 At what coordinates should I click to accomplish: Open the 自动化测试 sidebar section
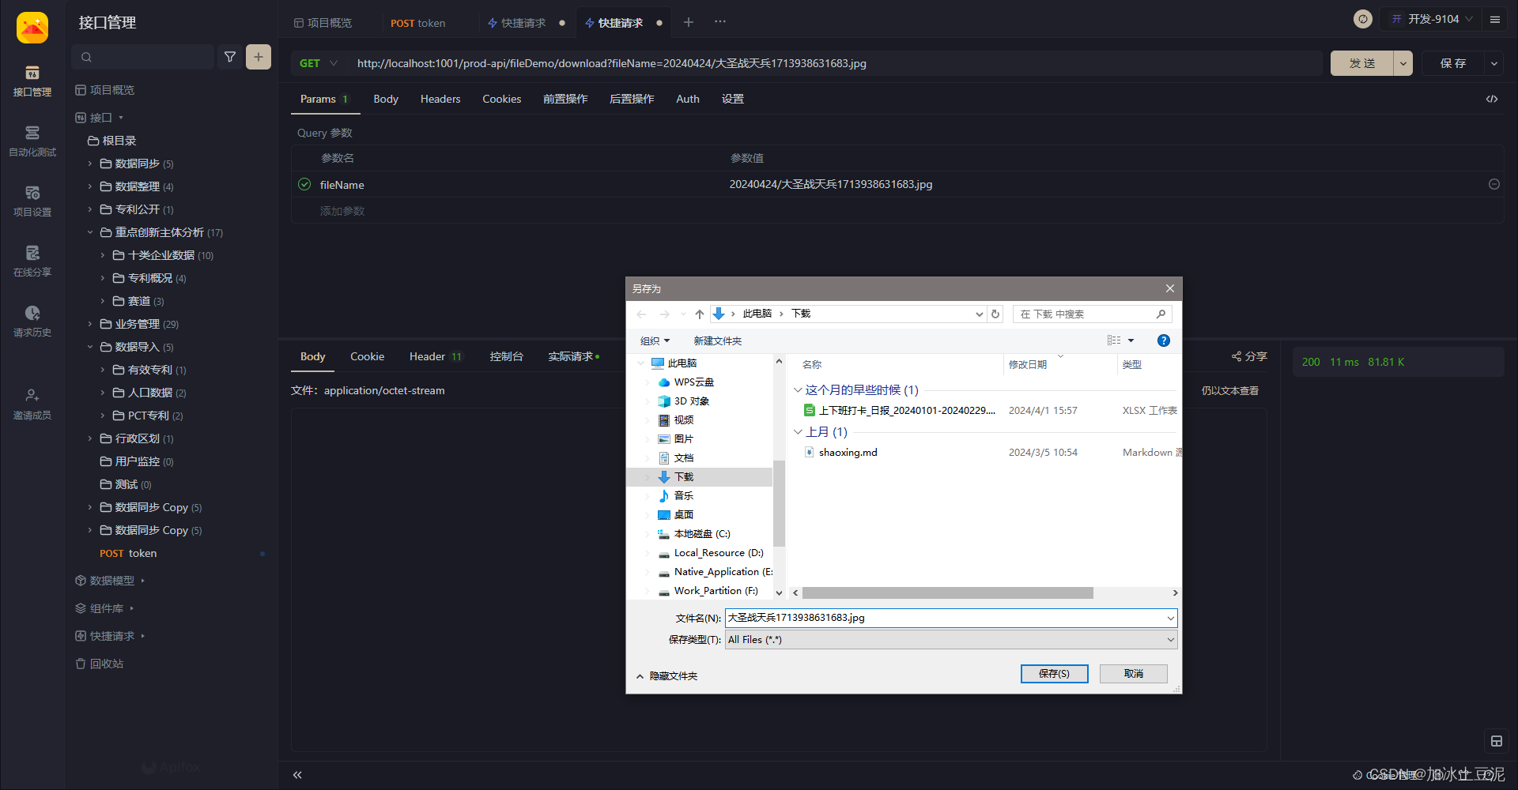click(32, 141)
